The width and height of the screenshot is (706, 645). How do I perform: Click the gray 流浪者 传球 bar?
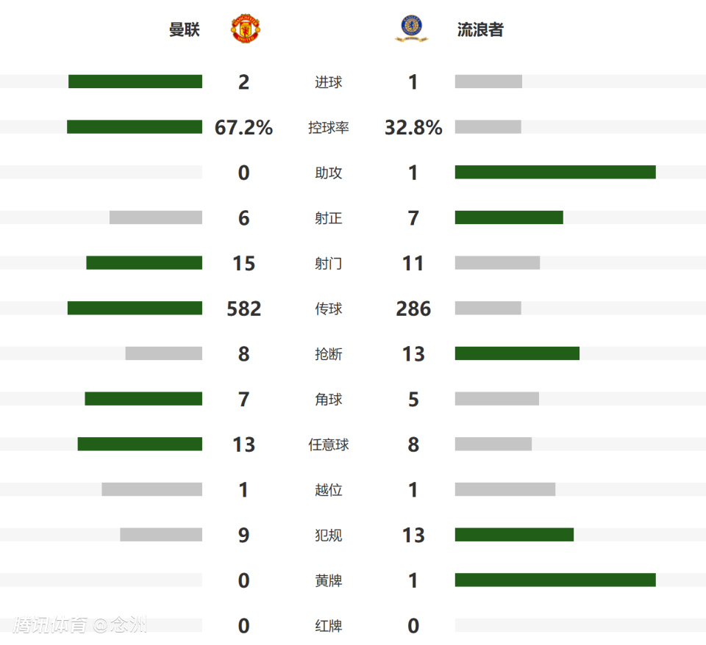pyautogui.click(x=488, y=308)
